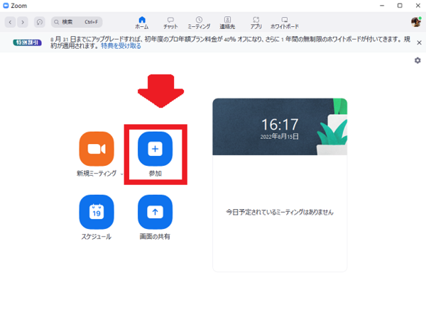The height and width of the screenshot is (319, 426).
Task: Click the history clock icon
Action: pos(39,22)
